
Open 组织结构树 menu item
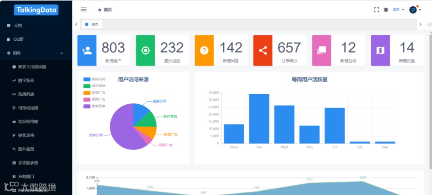36,121
